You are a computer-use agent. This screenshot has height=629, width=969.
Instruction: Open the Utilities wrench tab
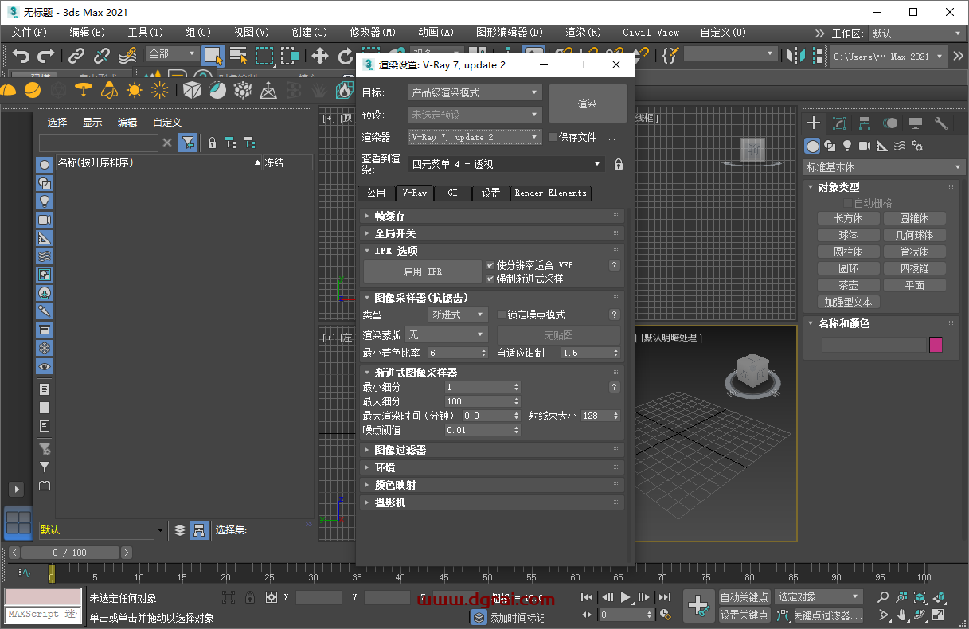pos(941,123)
